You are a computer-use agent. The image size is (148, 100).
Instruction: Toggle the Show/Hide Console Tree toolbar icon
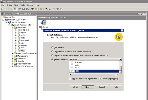(15, 9)
